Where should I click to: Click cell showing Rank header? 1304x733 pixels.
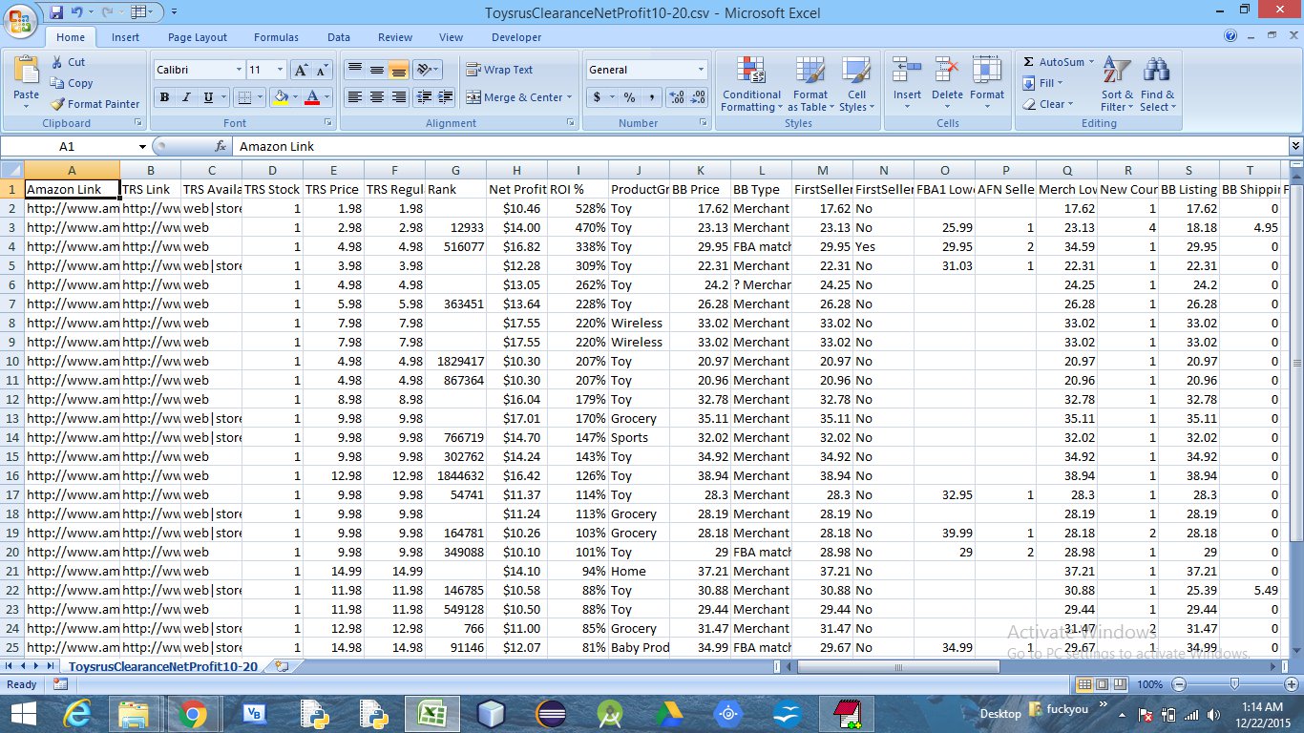coord(455,189)
